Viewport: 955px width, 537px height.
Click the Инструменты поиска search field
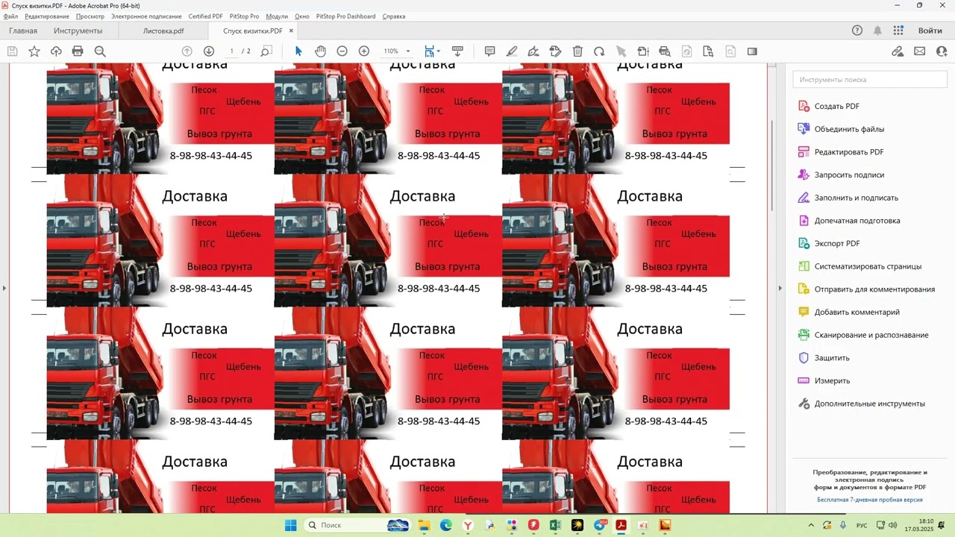click(869, 79)
